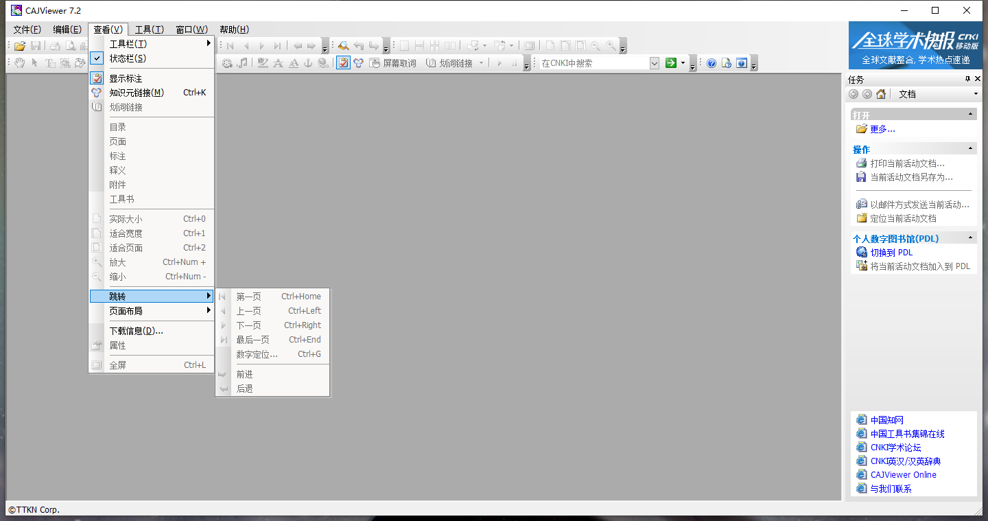Viewport: 988px width, 521px height.
Task: Click the back navigation arrow in task pane
Action: tap(854, 93)
